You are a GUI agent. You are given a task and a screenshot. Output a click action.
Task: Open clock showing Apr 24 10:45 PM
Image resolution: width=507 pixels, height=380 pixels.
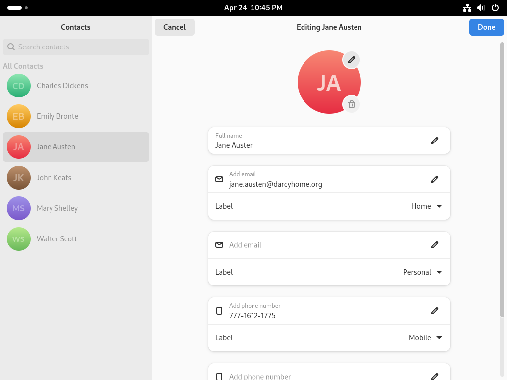[x=253, y=8]
